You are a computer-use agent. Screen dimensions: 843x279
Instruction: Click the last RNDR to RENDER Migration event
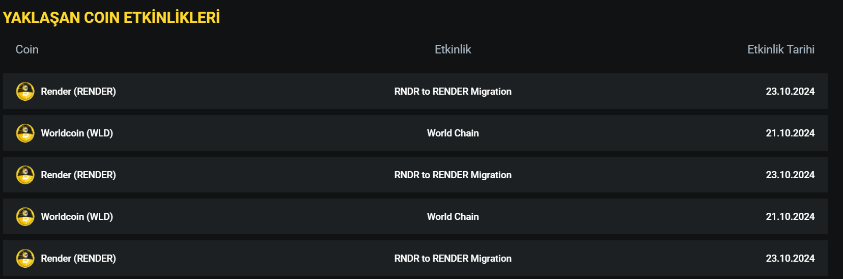tap(453, 259)
